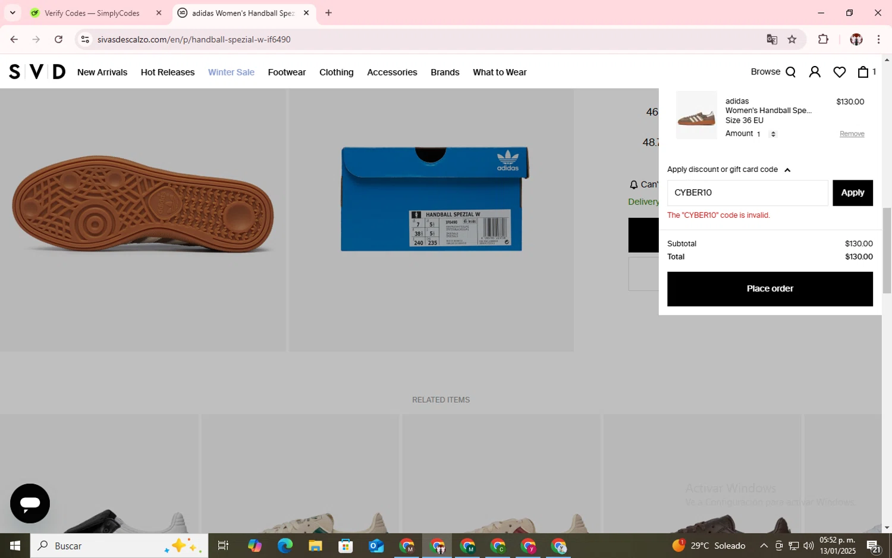Close the adidas Women's Handball tab
The width and height of the screenshot is (892, 558).
pos(306,12)
